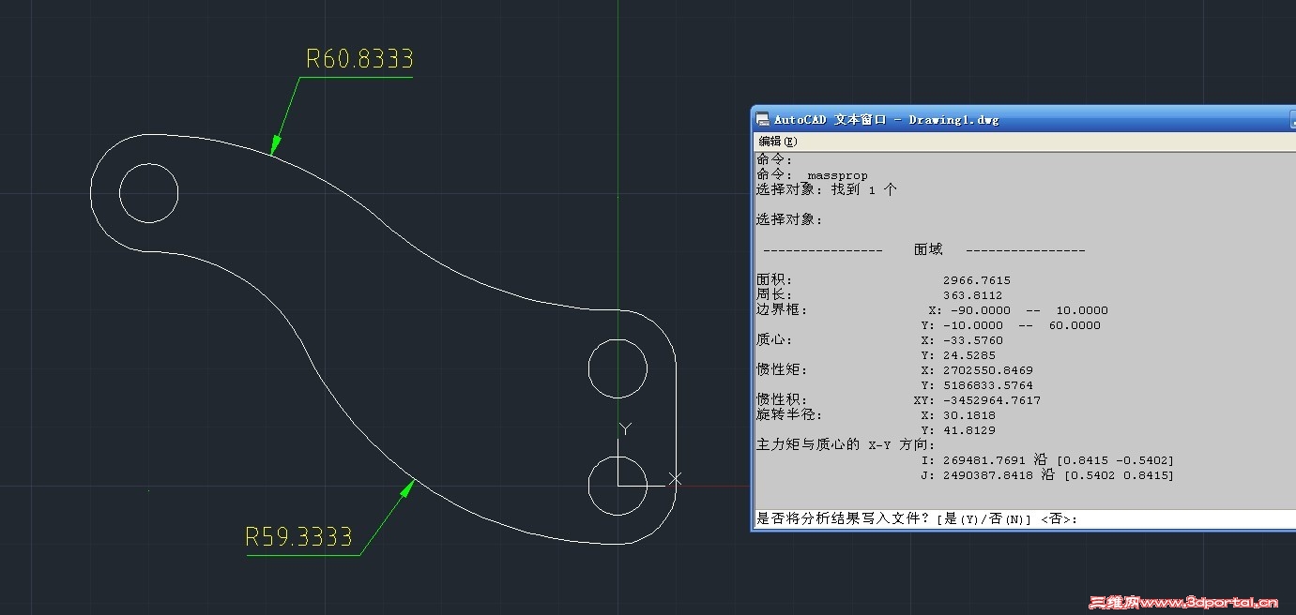Select the left circular hole in drawing
This screenshot has width=1296, height=615.
tap(148, 192)
